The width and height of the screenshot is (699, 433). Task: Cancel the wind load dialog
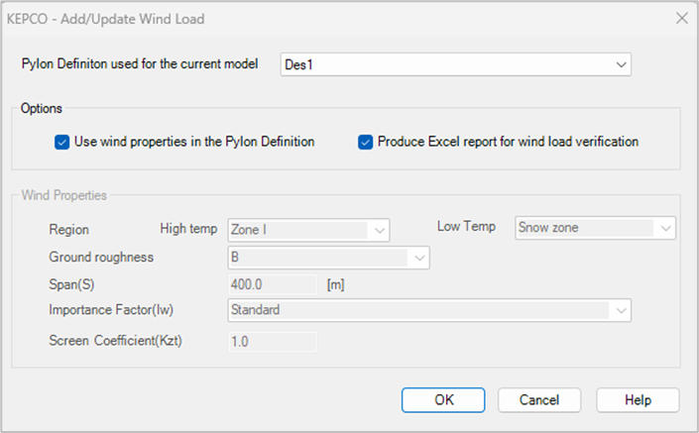point(540,400)
